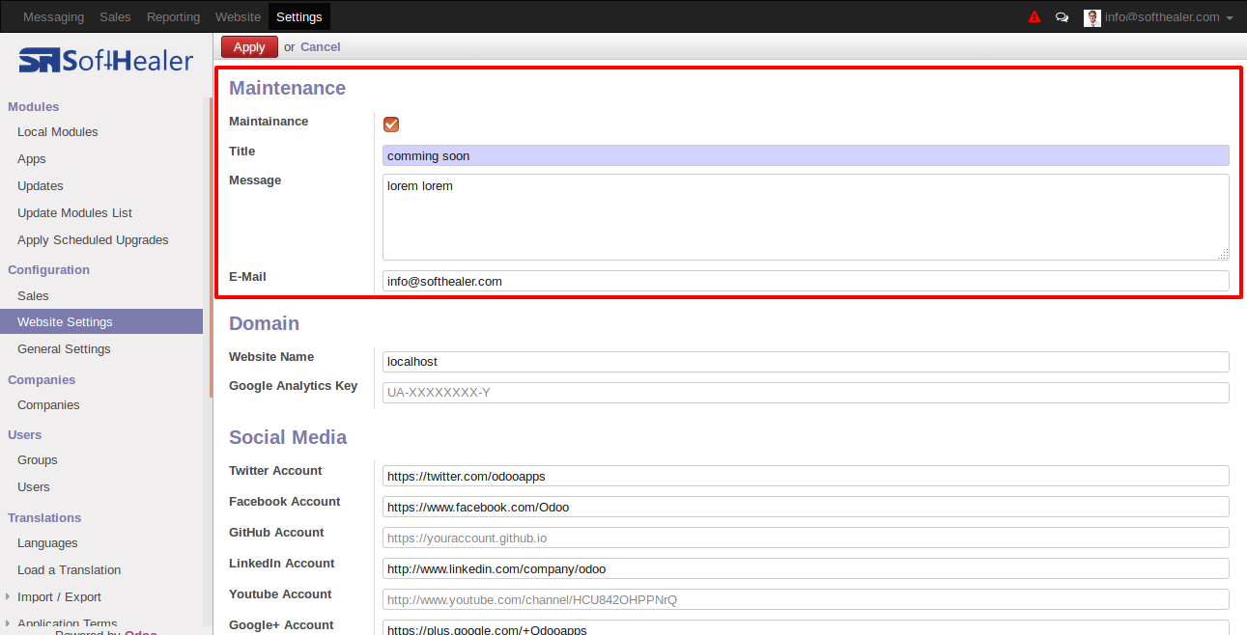
Task: Click the red warning triangle icon
Action: (x=1034, y=16)
